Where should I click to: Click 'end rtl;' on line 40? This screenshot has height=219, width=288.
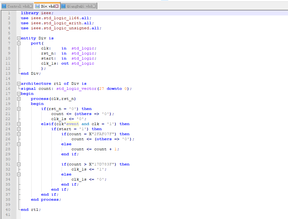[x=31, y=210]
